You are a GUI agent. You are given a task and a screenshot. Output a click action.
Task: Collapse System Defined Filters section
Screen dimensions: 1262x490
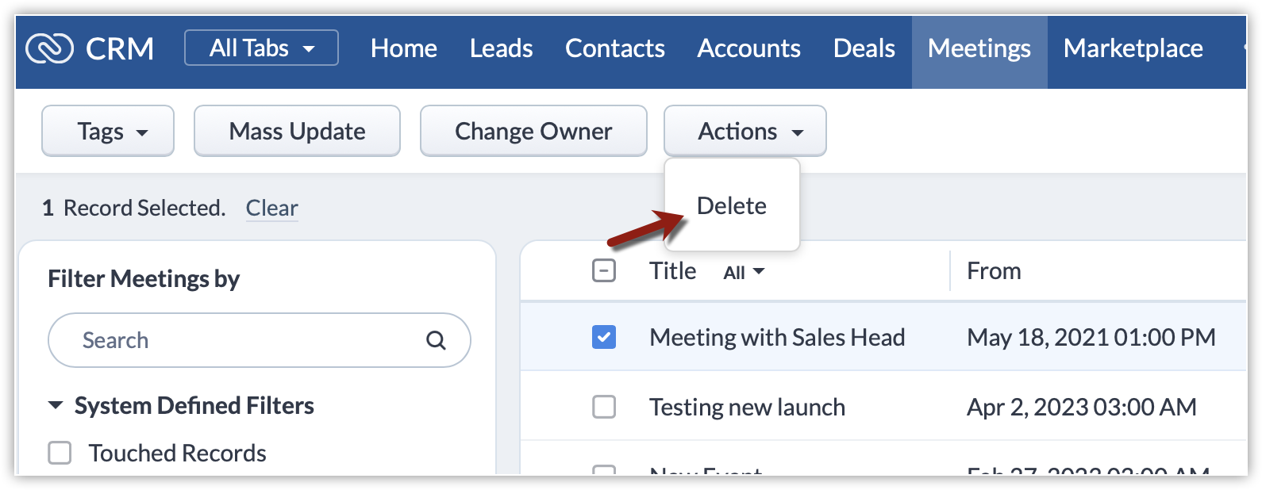pos(56,406)
